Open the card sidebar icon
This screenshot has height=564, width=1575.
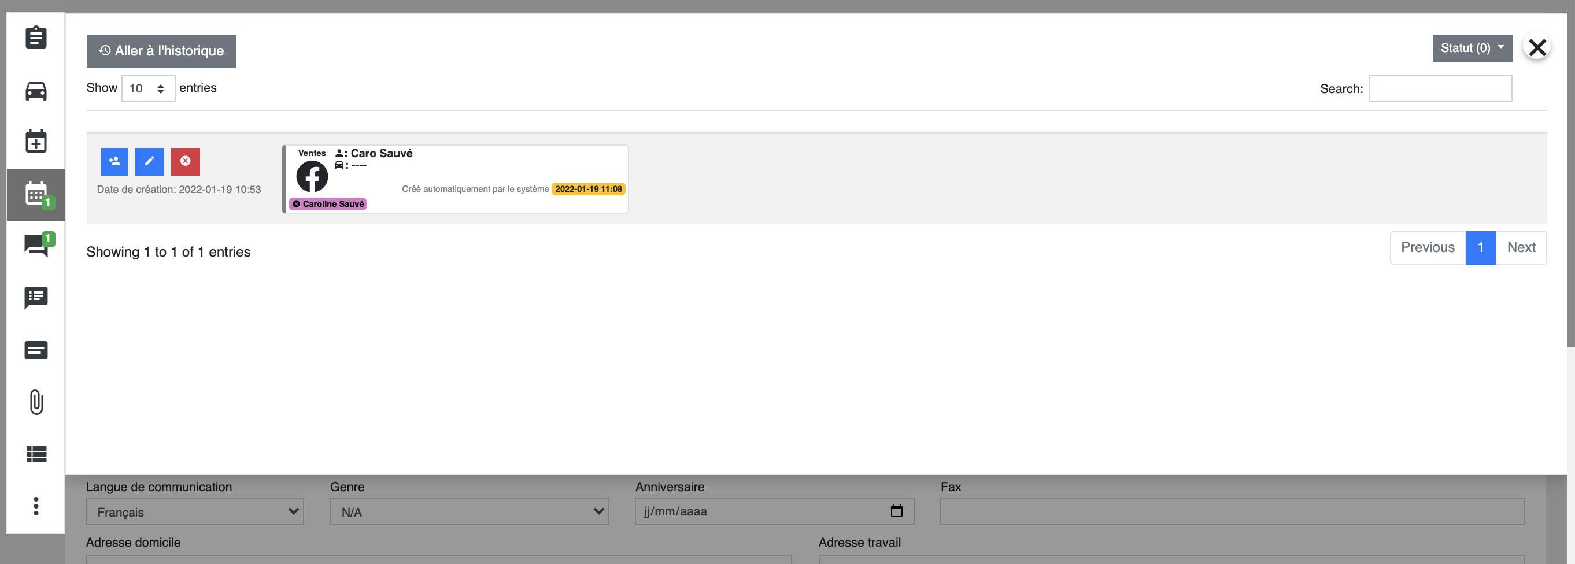[36, 350]
